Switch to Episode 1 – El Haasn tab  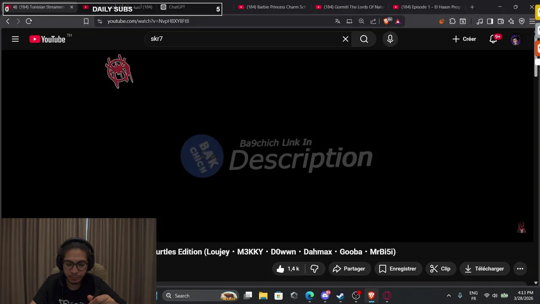[427, 7]
